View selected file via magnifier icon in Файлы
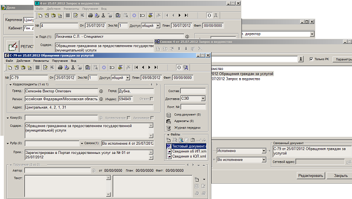352x199 pixels. click(x=181, y=140)
